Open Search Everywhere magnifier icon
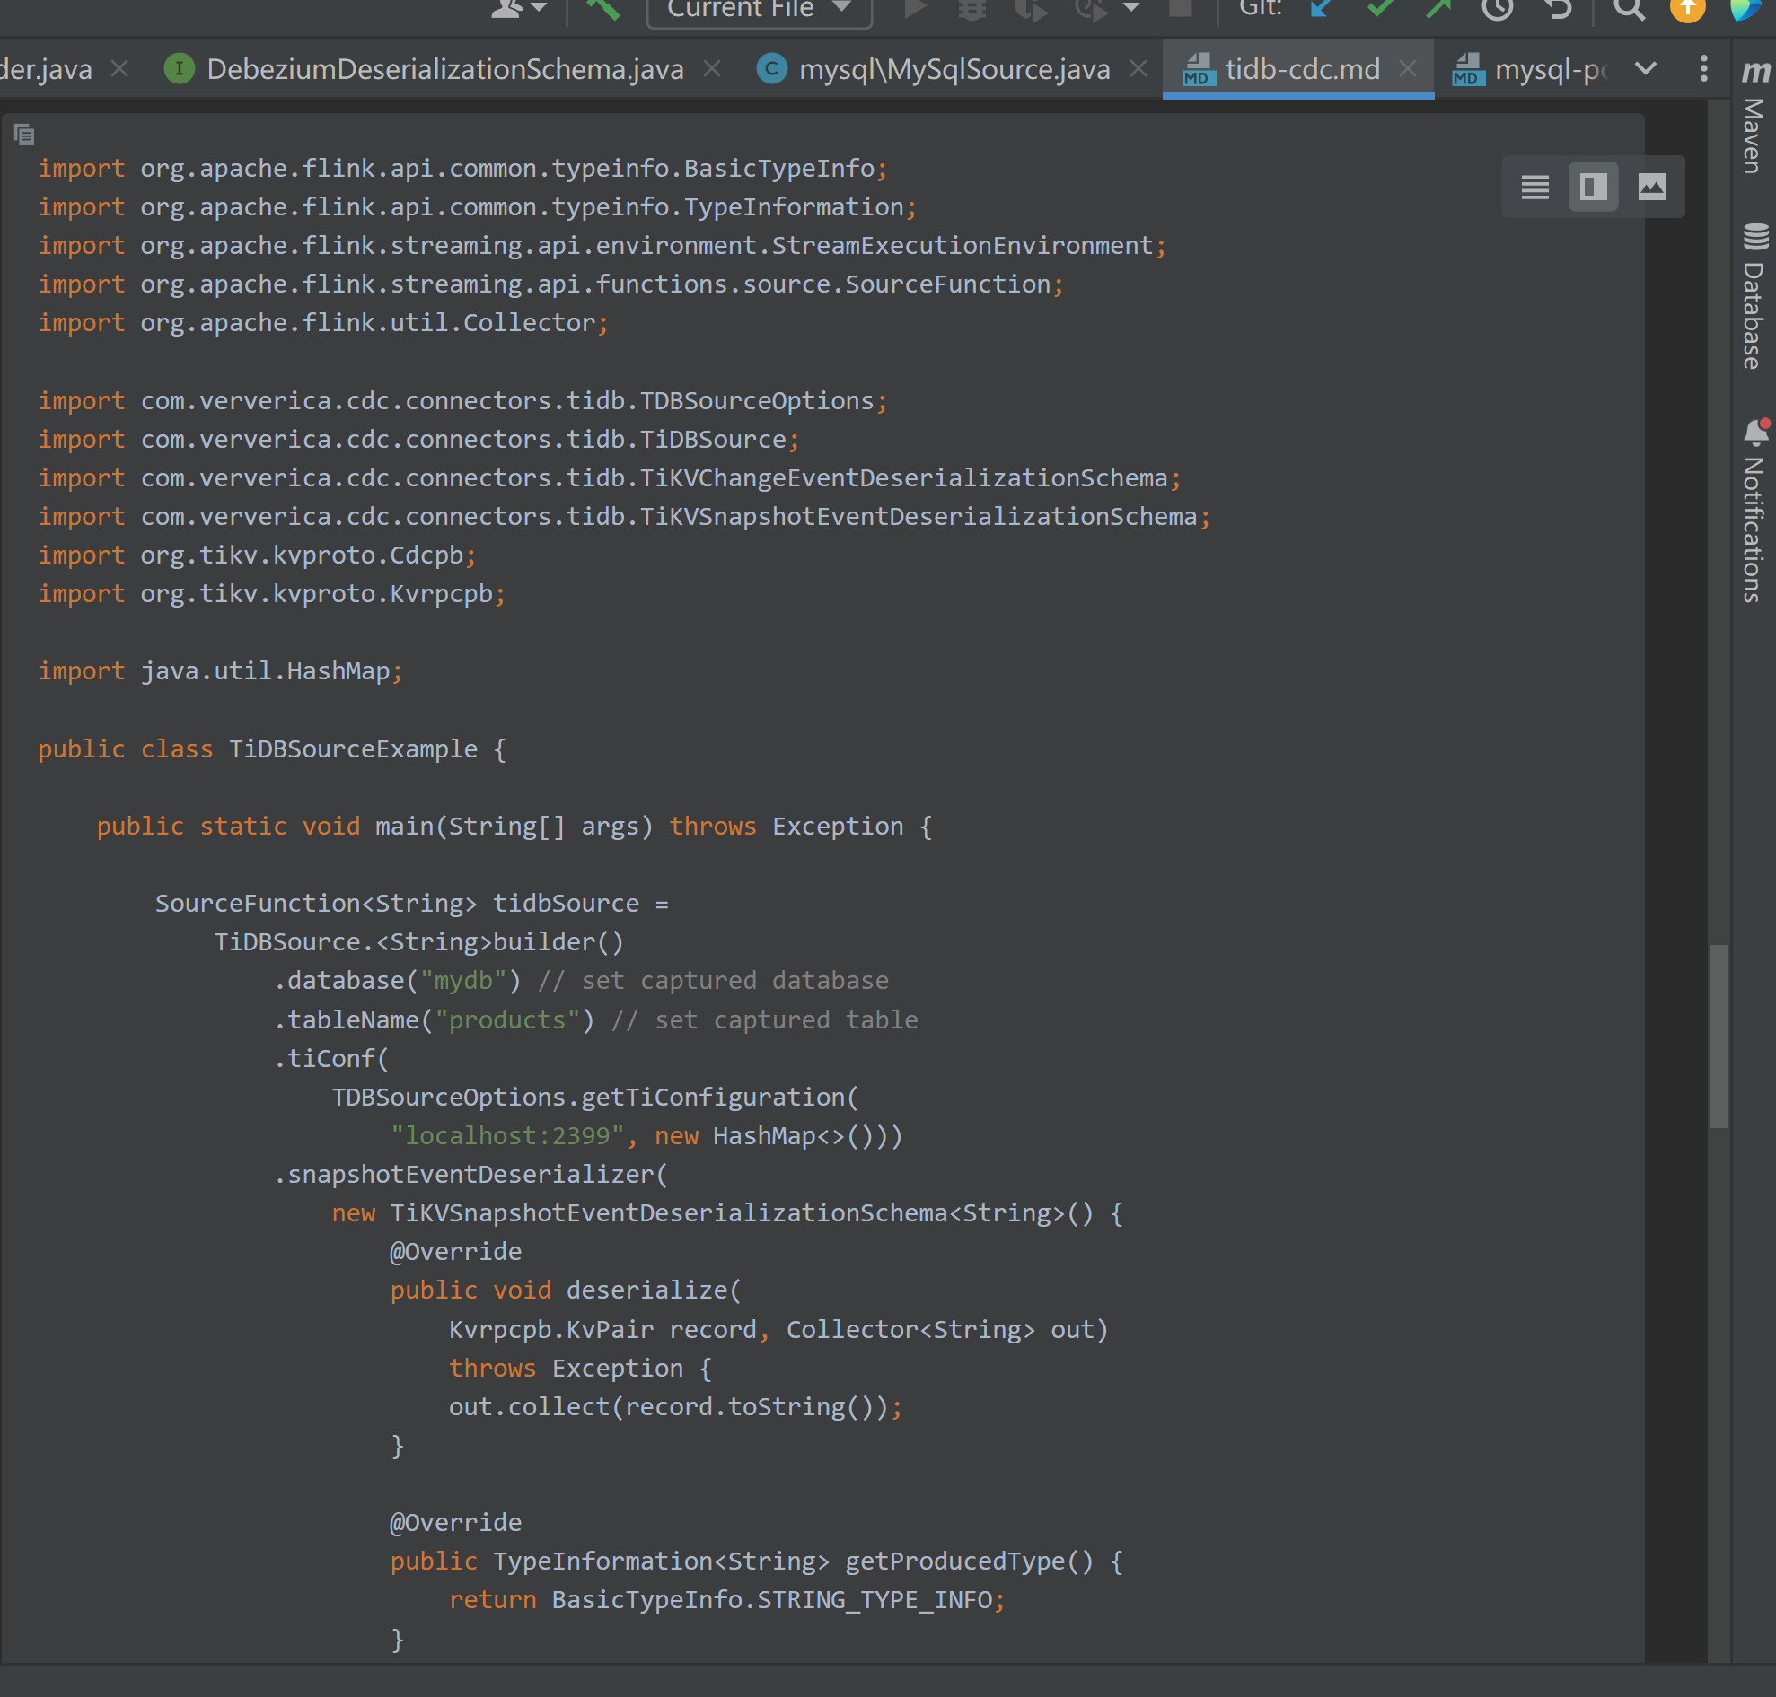This screenshot has width=1776, height=1697. pyautogui.click(x=1629, y=8)
